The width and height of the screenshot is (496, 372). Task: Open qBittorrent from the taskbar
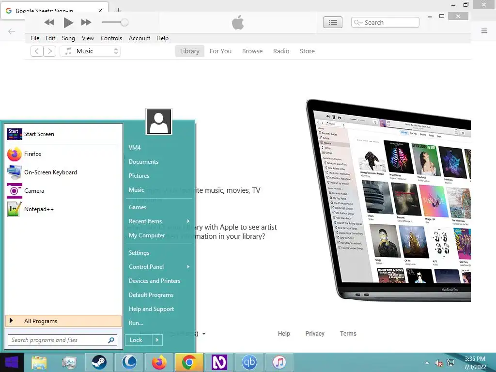point(249,362)
